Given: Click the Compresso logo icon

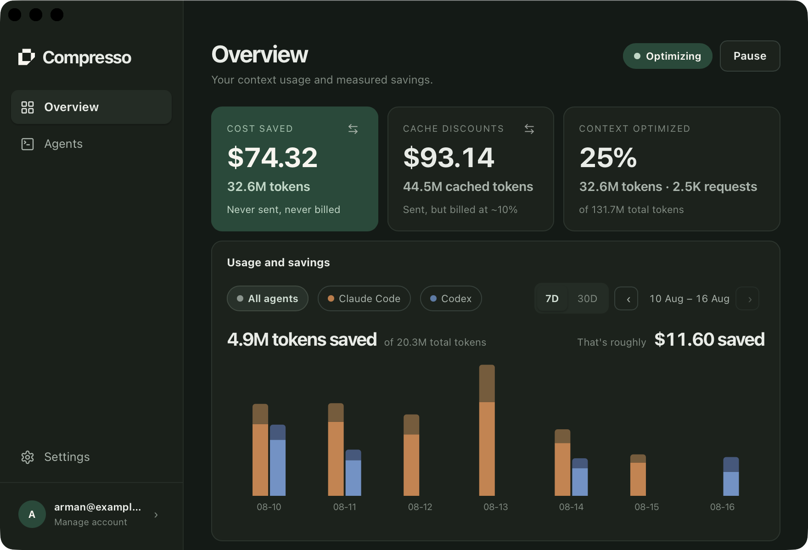Looking at the screenshot, I should click(27, 57).
